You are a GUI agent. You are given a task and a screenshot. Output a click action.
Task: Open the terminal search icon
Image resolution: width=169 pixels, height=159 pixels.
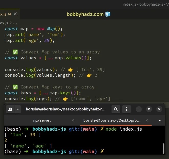(x=116, y=109)
